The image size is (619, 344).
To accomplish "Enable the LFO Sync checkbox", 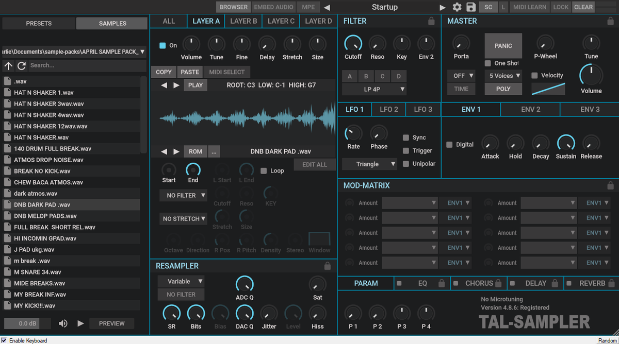I will [405, 137].
